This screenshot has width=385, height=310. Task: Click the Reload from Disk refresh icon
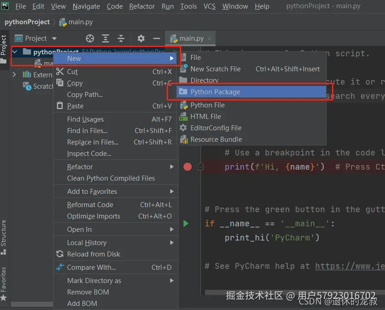60,254
